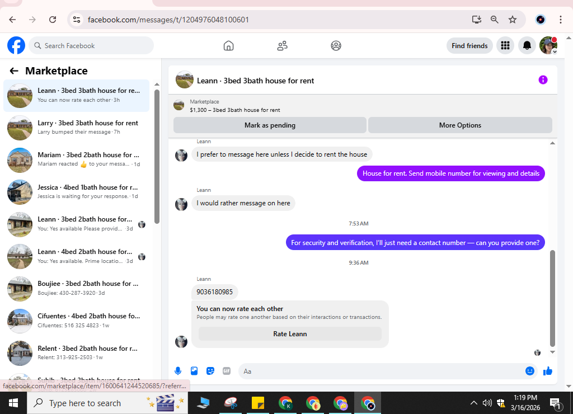Open the Friends icon in top navigation
573x414 pixels.
pyautogui.click(x=282, y=46)
